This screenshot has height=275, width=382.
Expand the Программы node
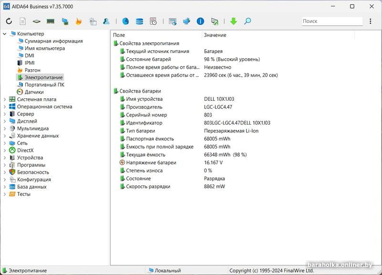tap(5, 165)
